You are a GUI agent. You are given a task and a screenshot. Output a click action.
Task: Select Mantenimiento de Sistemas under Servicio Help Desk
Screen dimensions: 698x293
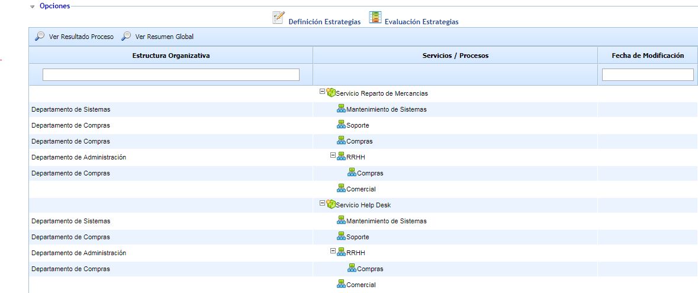tap(386, 221)
